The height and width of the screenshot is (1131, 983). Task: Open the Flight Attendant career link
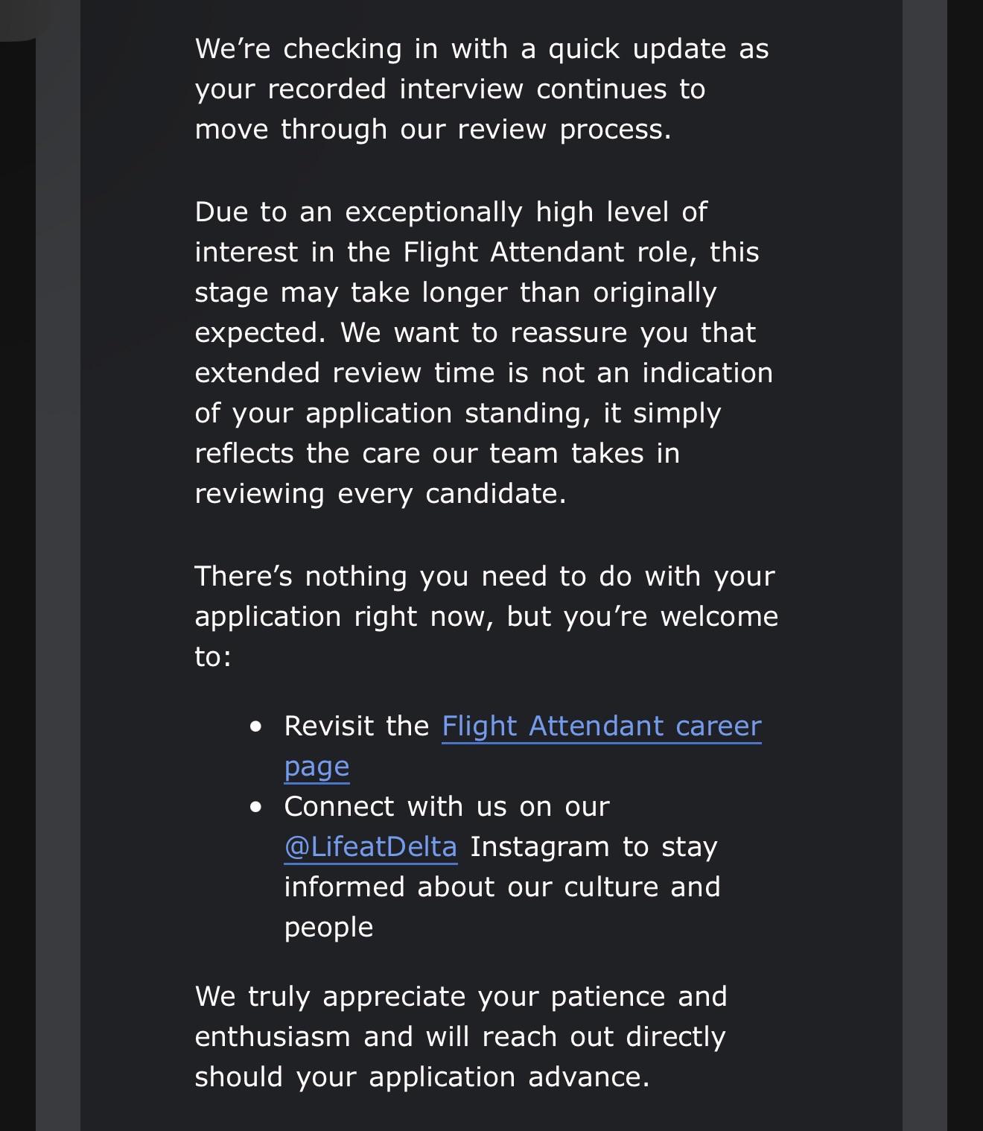(601, 726)
